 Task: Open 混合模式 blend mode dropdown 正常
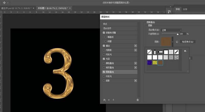(171, 30)
